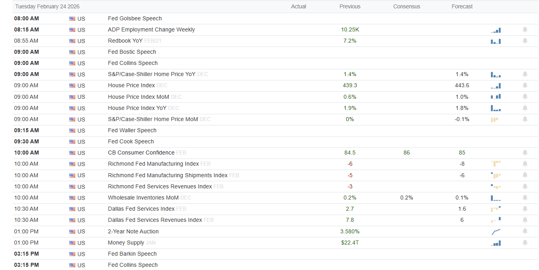Click the bell icon for ADP Employment Change Weekly
This screenshot has height=270, width=539.
coord(525,30)
